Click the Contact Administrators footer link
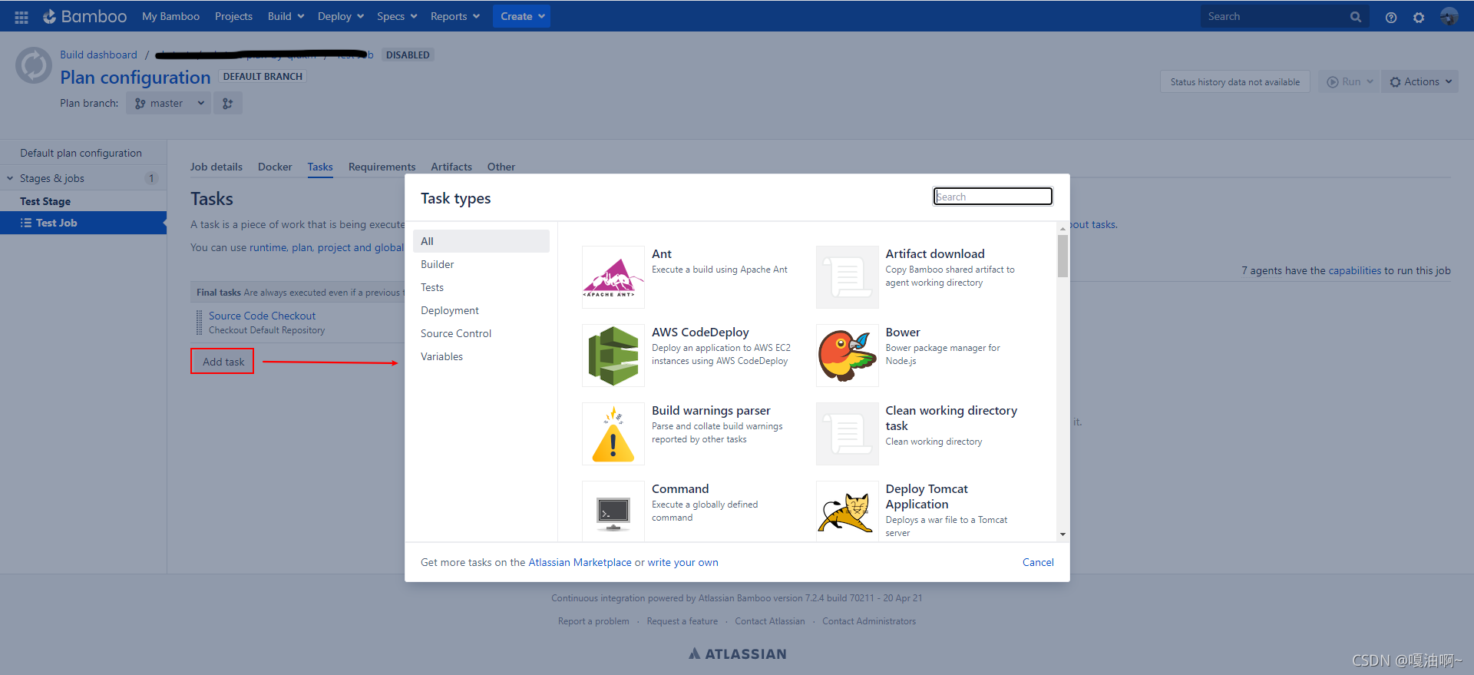Image resolution: width=1474 pixels, height=675 pixels. pyautogui.click(x=869, y=621)
